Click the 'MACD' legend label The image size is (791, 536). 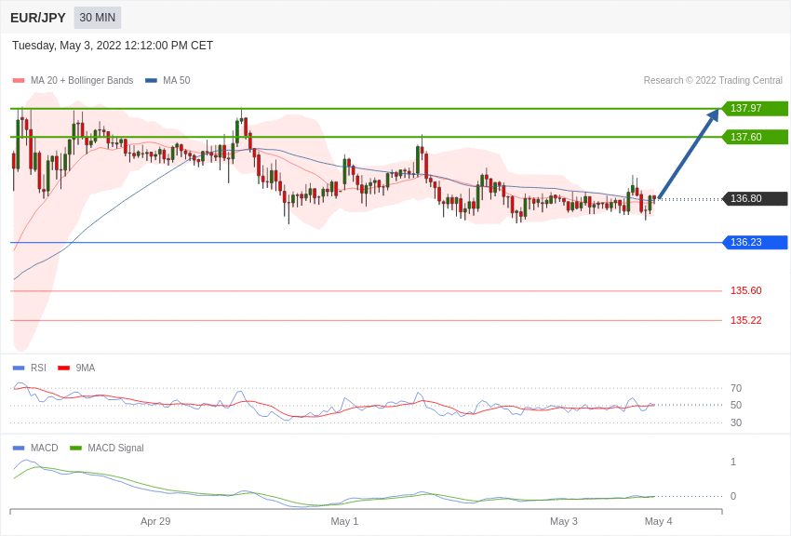[45, 448]
